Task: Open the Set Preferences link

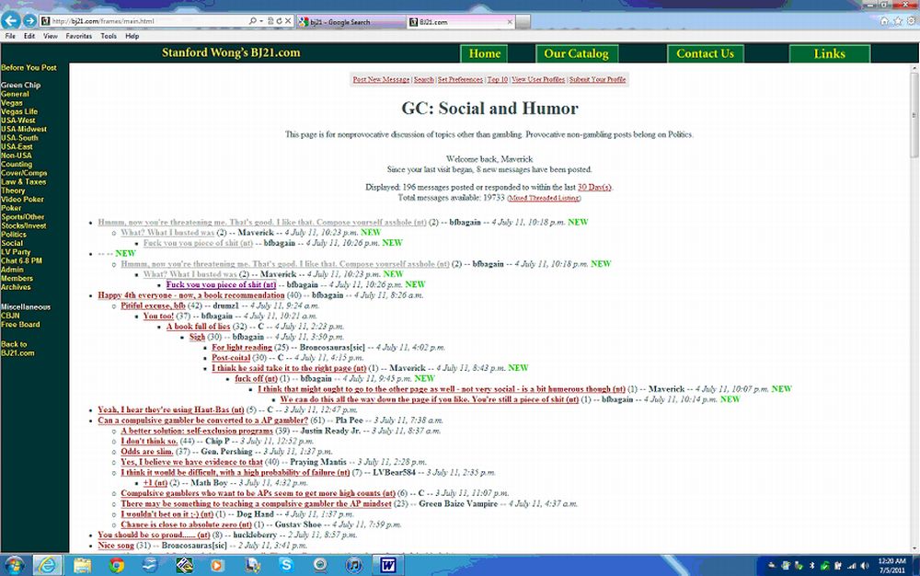Action: pyautogui.click(x=460, y=79)
